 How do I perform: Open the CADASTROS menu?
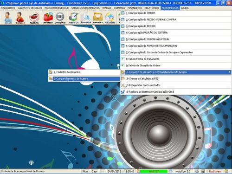click(x=8, y=8)
